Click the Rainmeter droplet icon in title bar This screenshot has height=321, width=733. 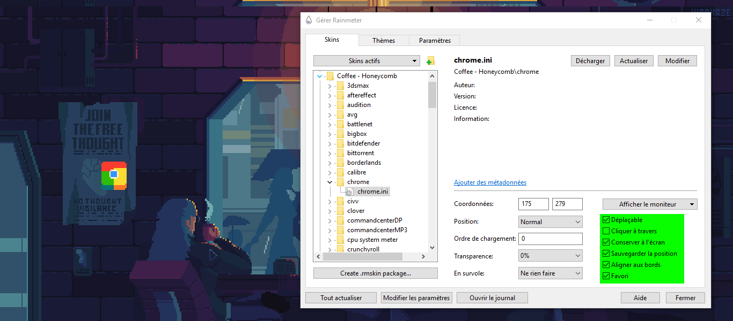click(309, 20)
